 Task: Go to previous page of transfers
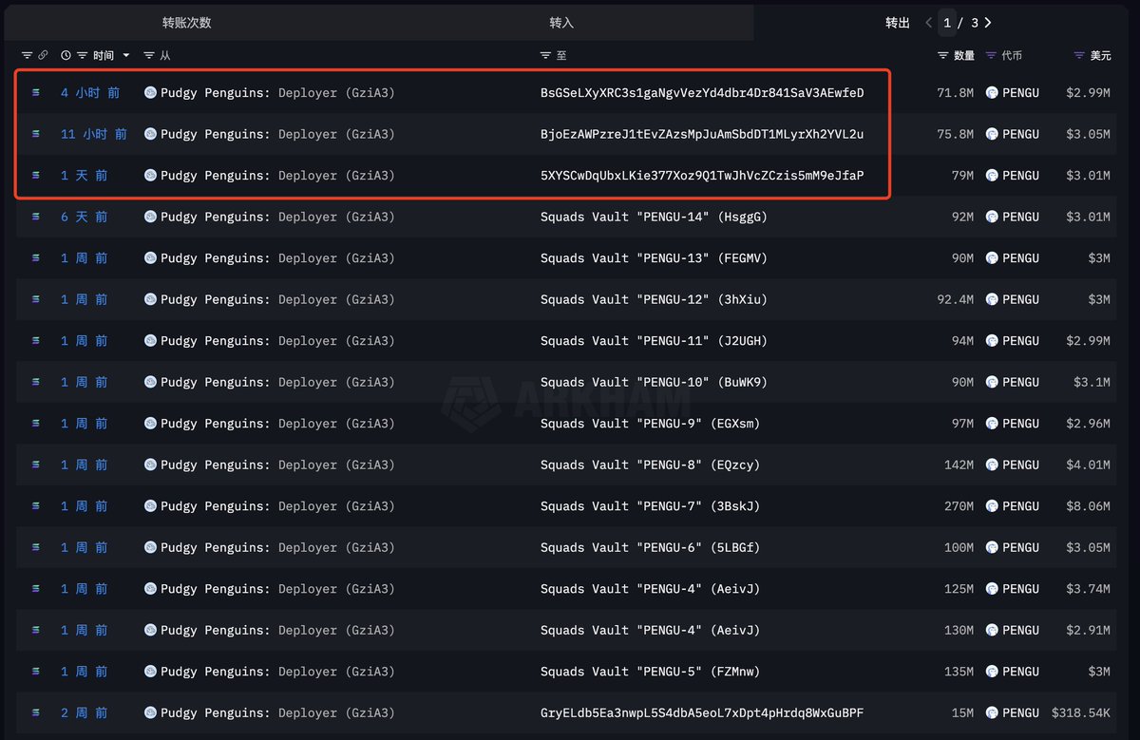(x=928, y=23)
